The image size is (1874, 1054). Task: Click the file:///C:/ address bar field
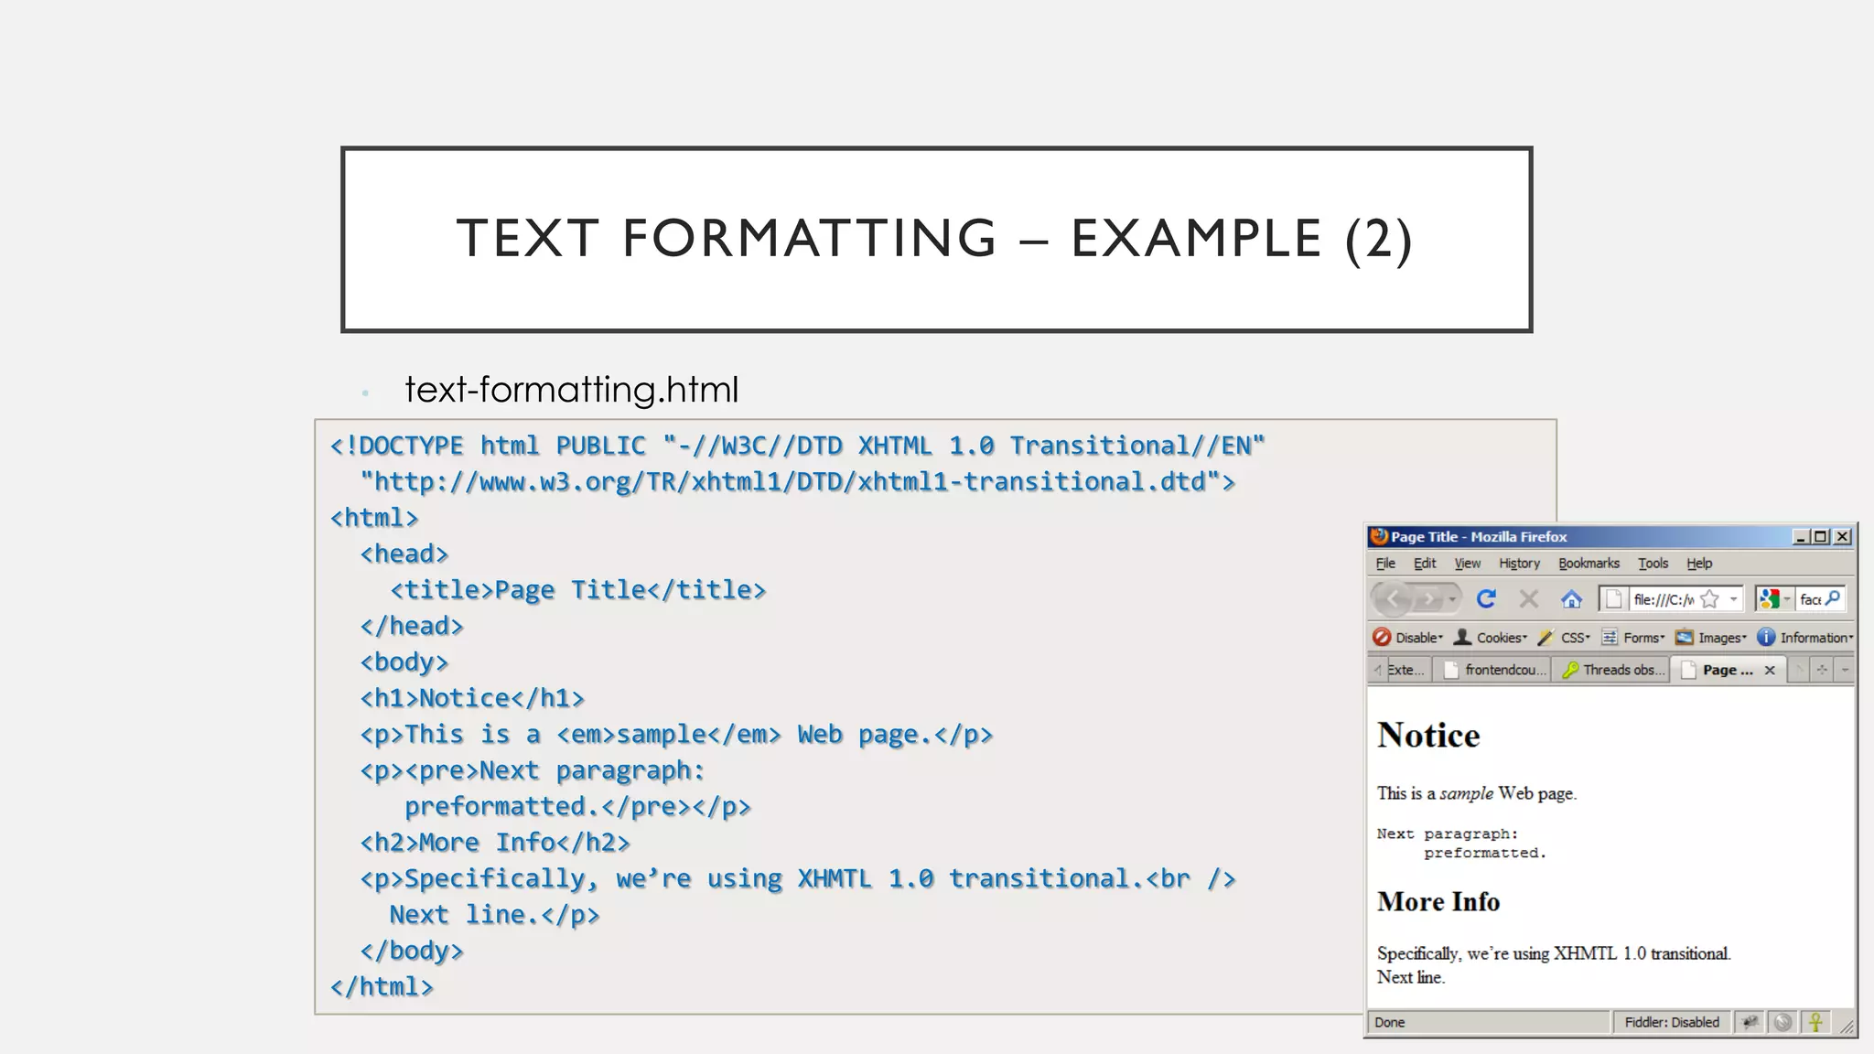1671,599
